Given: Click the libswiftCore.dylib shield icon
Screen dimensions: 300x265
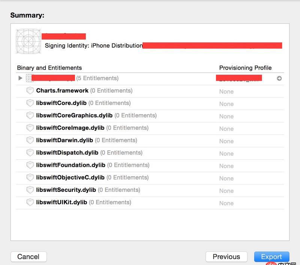Looking at the screenshot, I should [x=30, y=103].
